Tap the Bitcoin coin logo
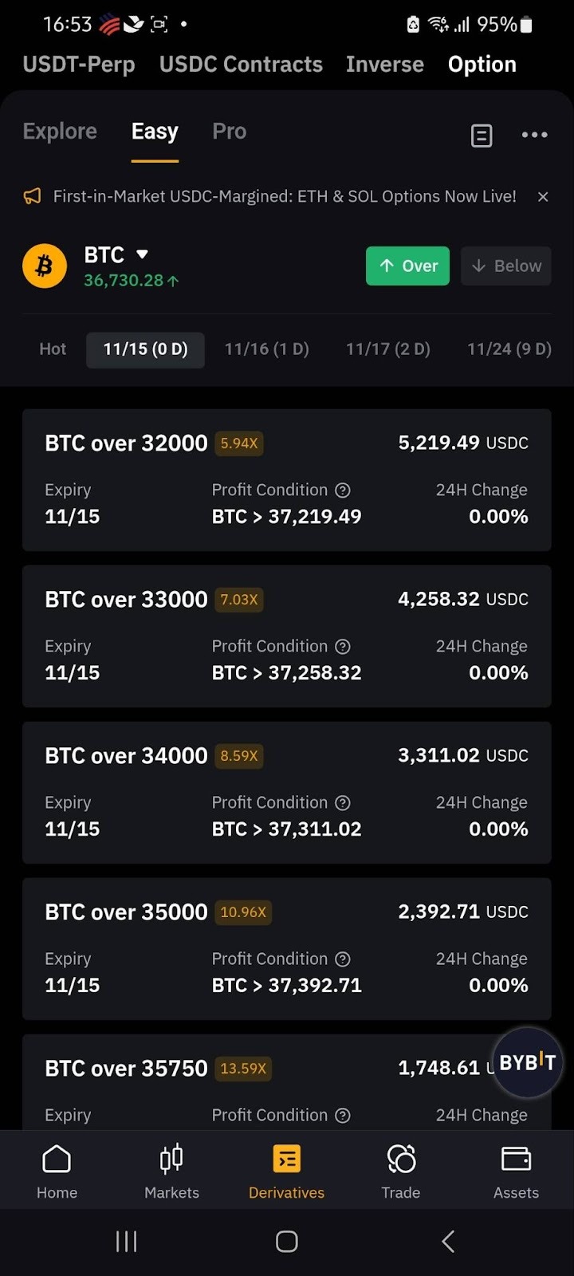 click(x=45, y=266)
